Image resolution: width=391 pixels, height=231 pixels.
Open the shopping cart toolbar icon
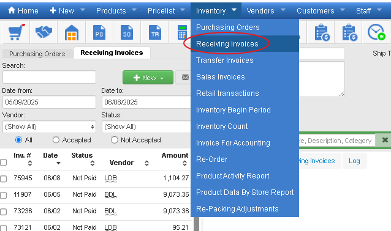coord(16,32)
